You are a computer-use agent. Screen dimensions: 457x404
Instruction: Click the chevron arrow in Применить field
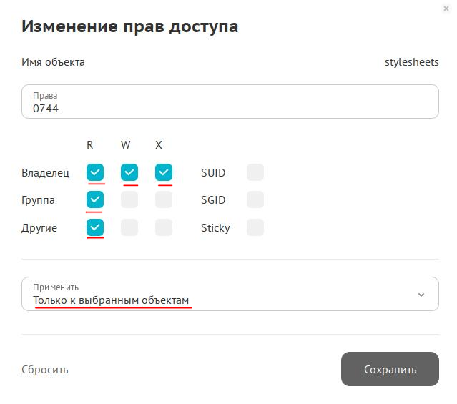click(x=421, y=295)
